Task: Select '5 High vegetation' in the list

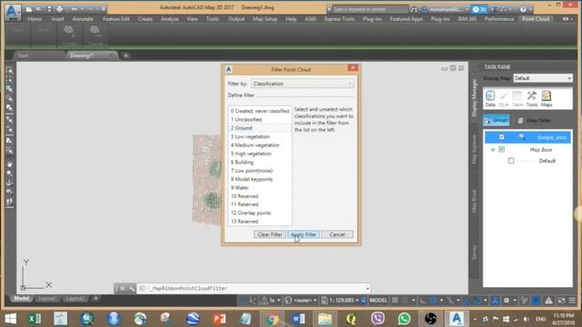Action: point(260,154)
